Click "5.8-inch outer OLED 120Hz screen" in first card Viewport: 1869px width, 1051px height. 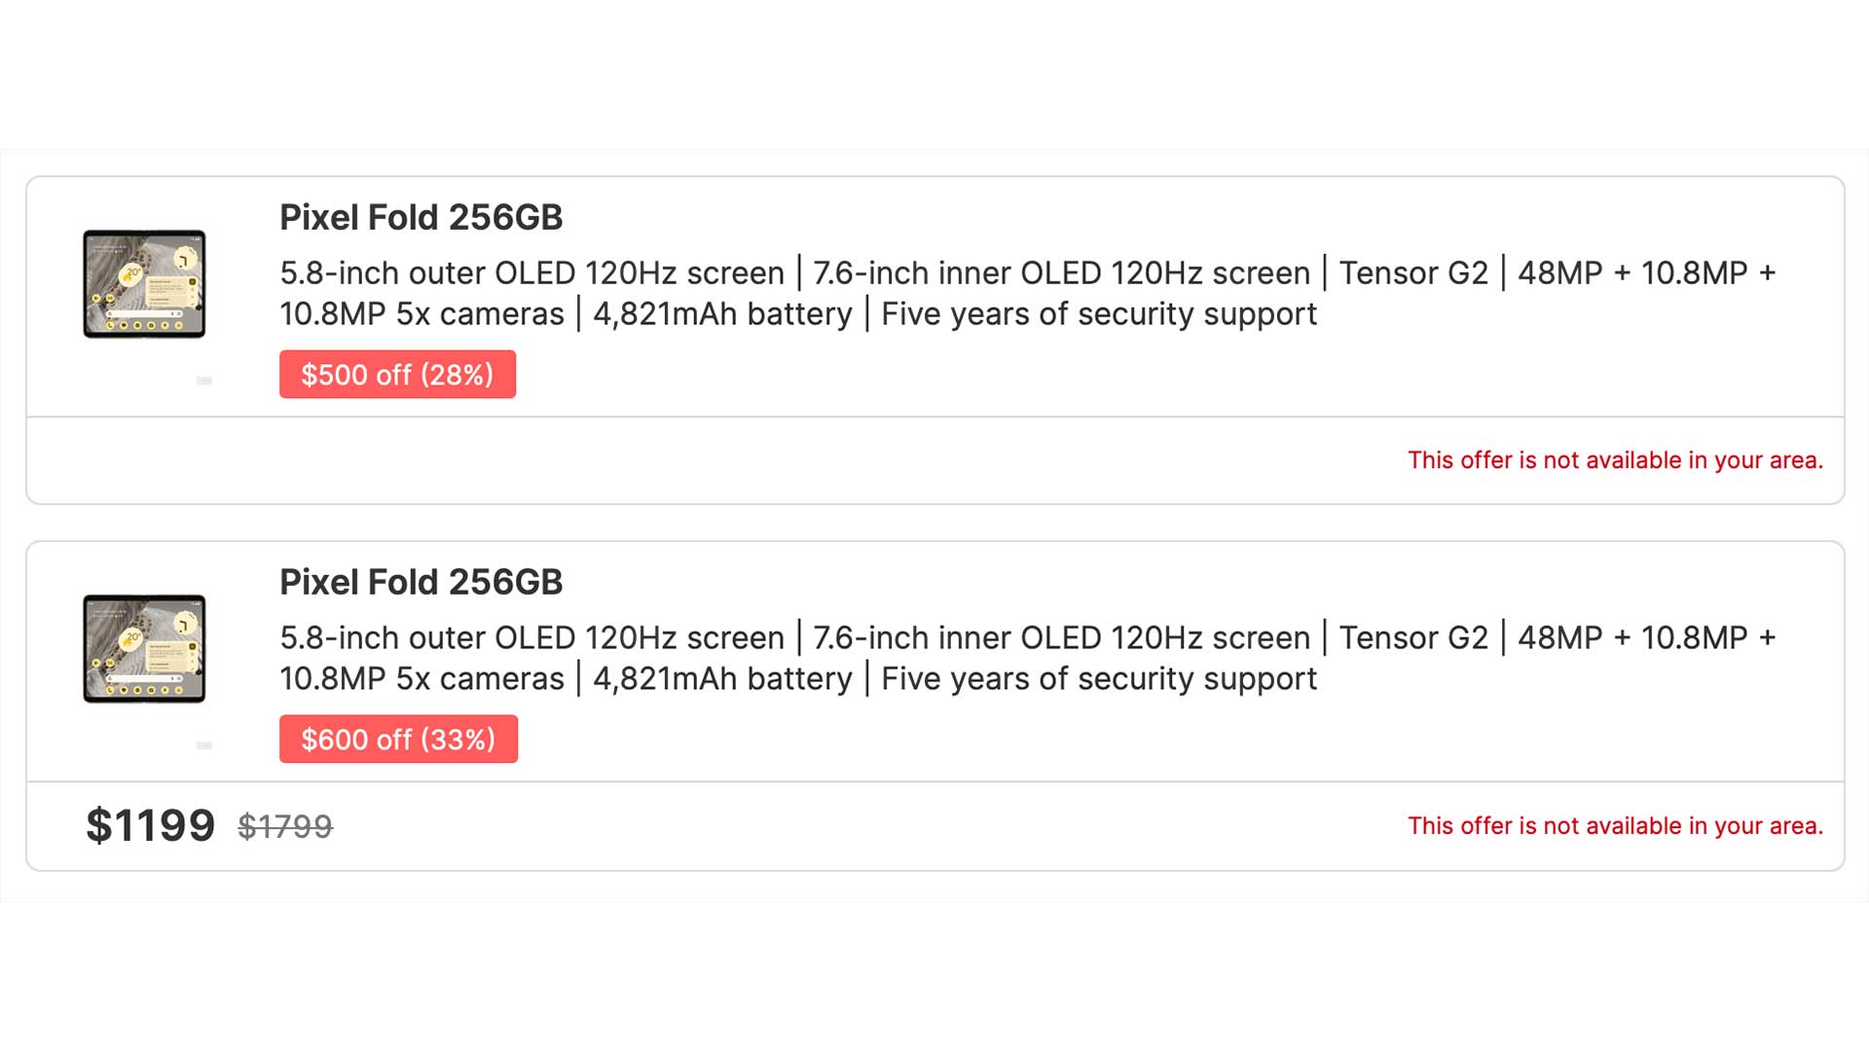point(531,273)
